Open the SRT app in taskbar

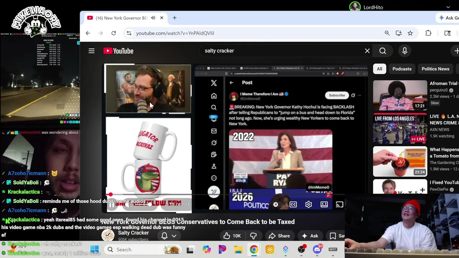pos(333,249)
